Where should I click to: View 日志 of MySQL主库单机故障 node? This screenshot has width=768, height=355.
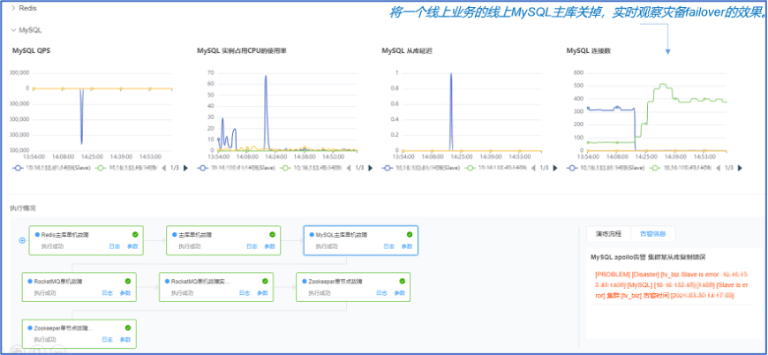[389, 246]
